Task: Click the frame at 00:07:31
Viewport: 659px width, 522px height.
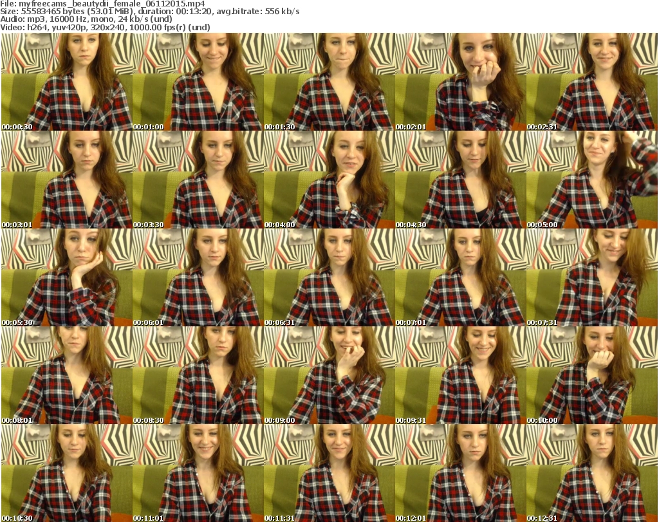Action: click(x=591, y=277)
